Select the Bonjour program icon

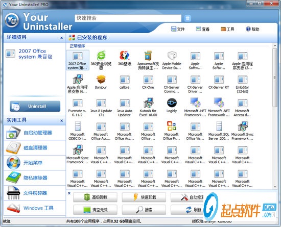[101, 80]
